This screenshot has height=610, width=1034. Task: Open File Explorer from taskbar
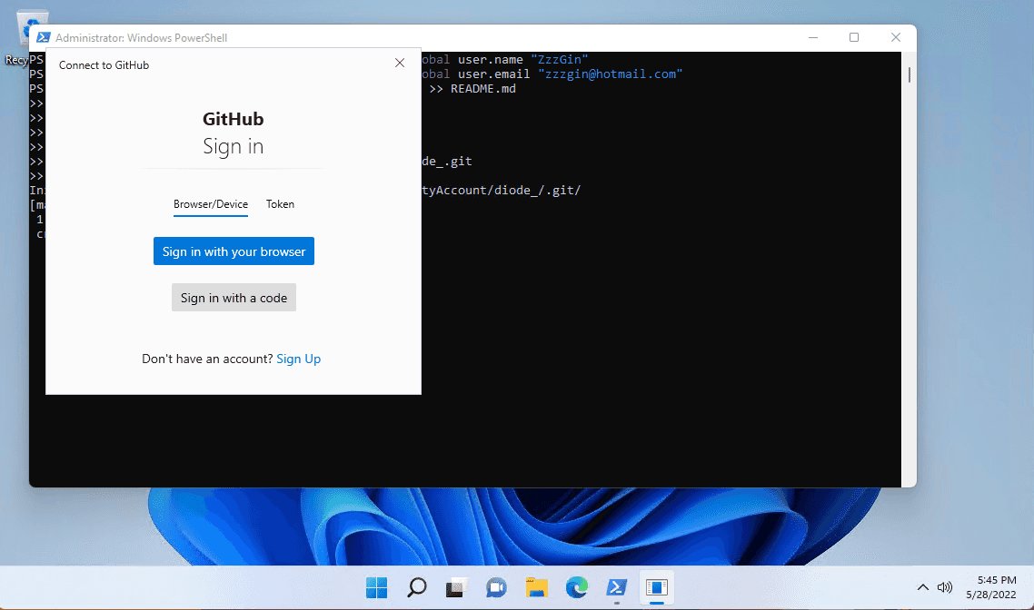point(537,587)
